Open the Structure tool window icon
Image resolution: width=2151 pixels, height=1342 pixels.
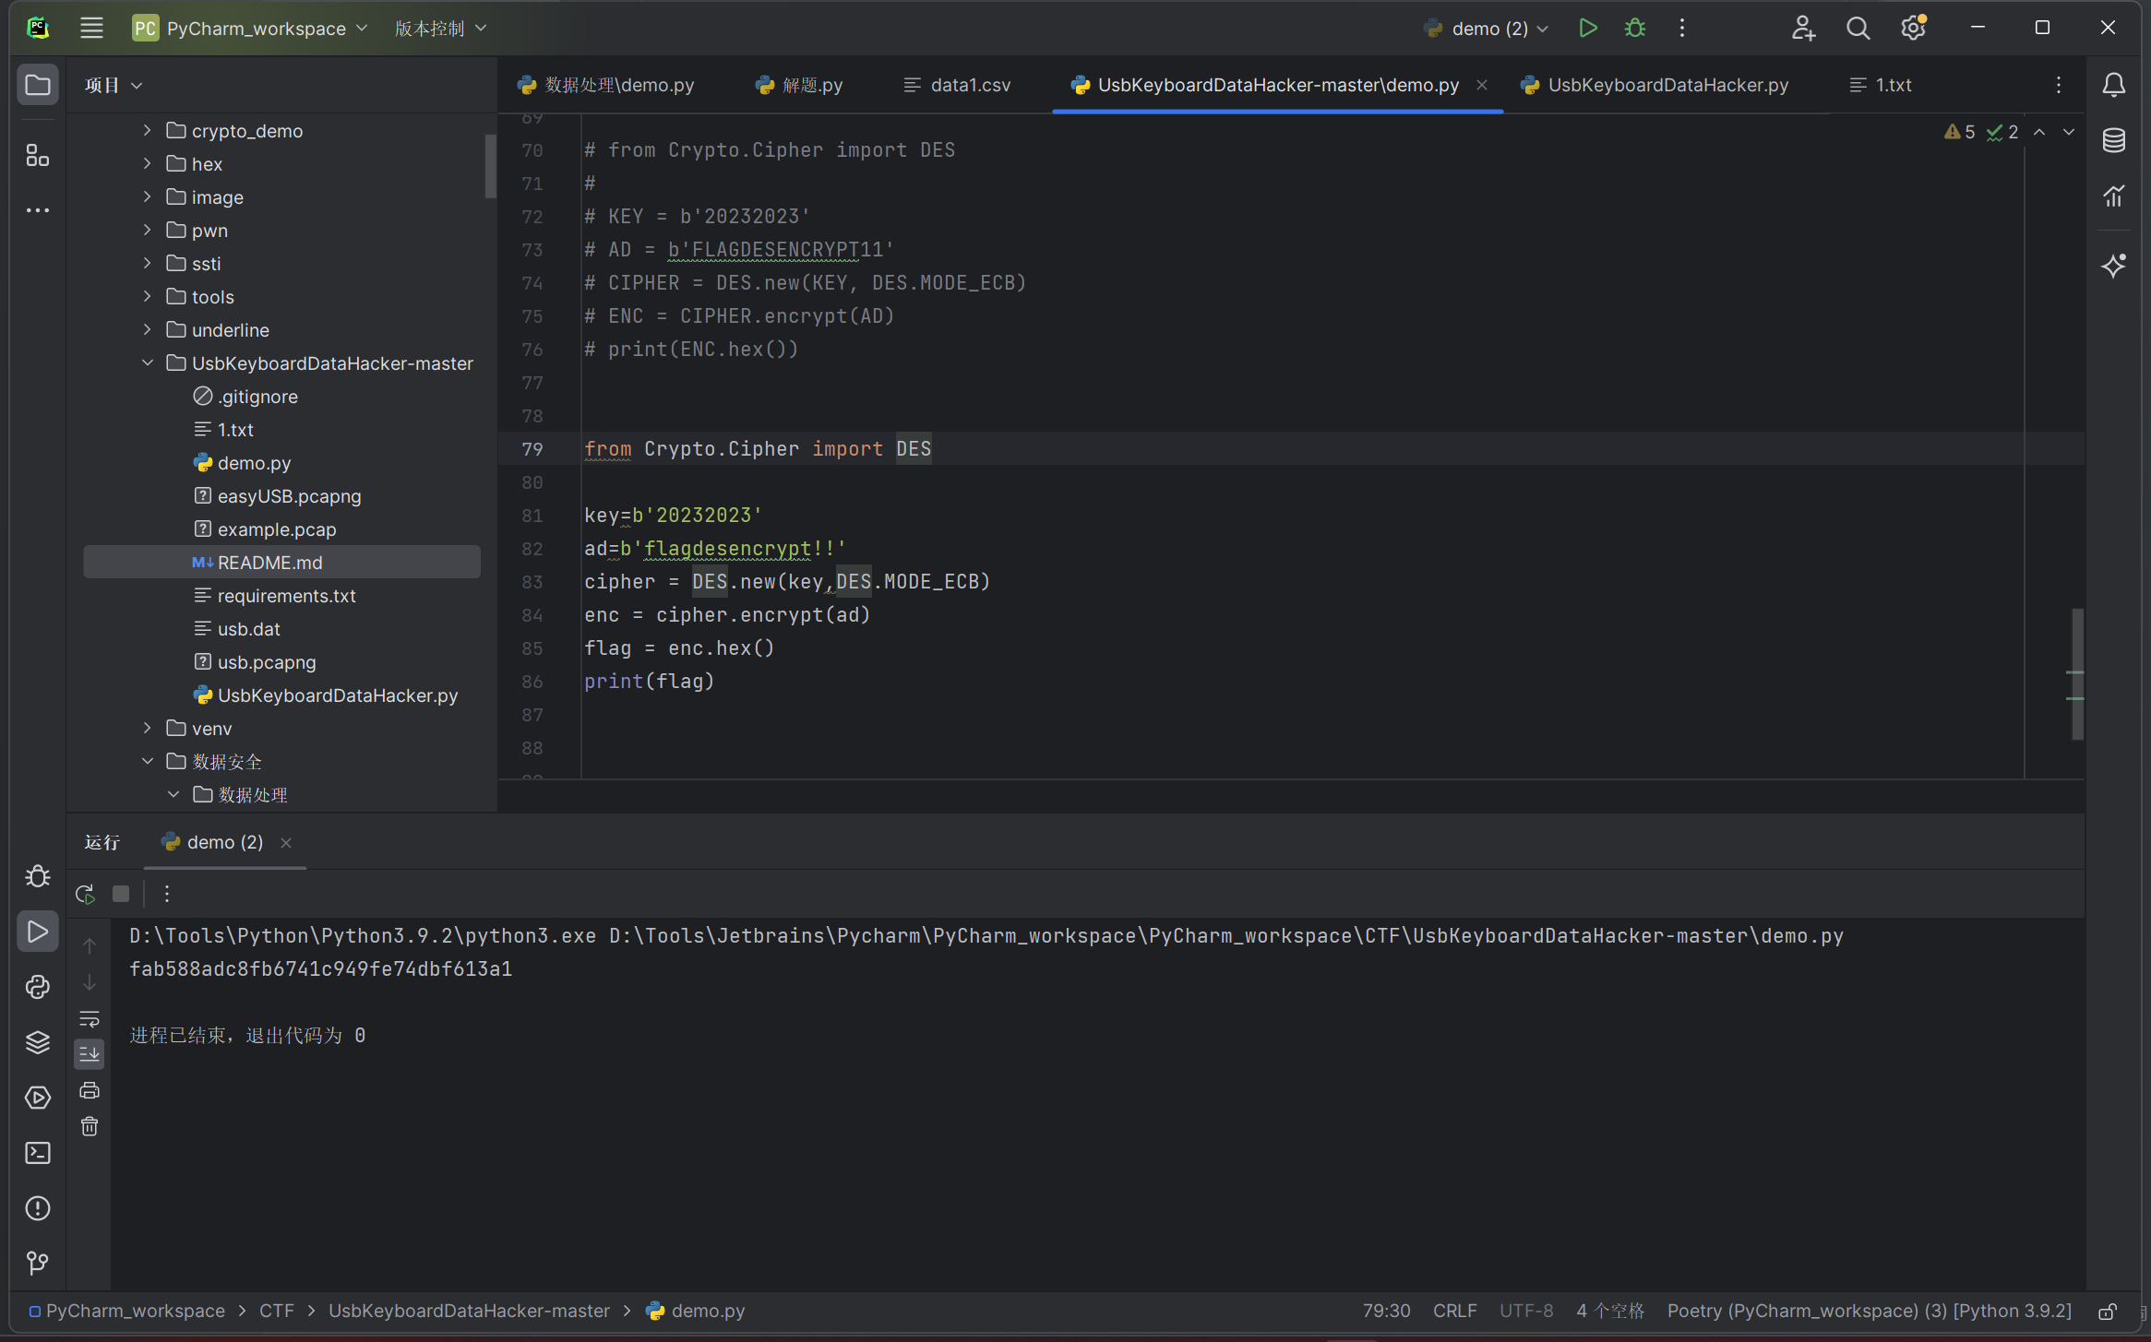coord(38,155)
